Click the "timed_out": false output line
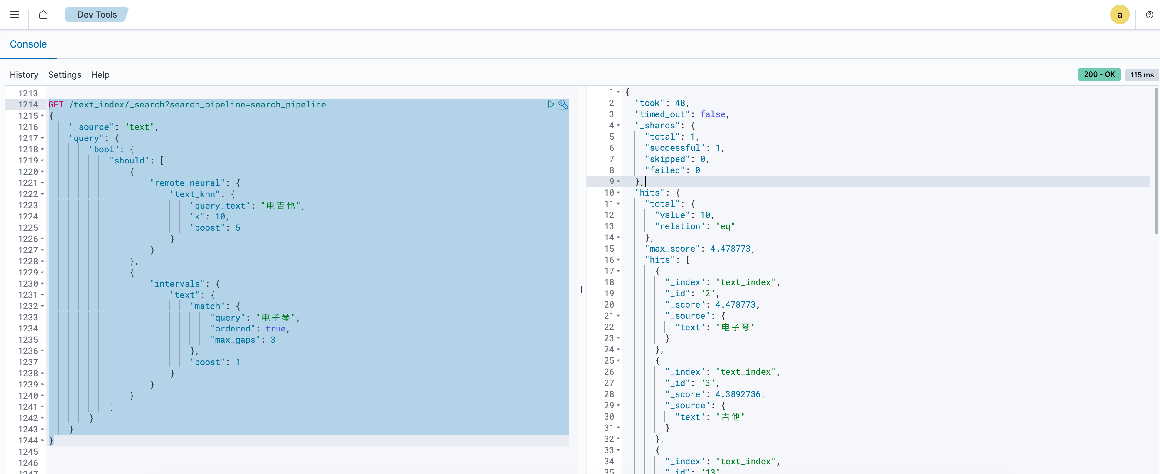The height and width of the screenshot is (474, 1160). (682, 114)
